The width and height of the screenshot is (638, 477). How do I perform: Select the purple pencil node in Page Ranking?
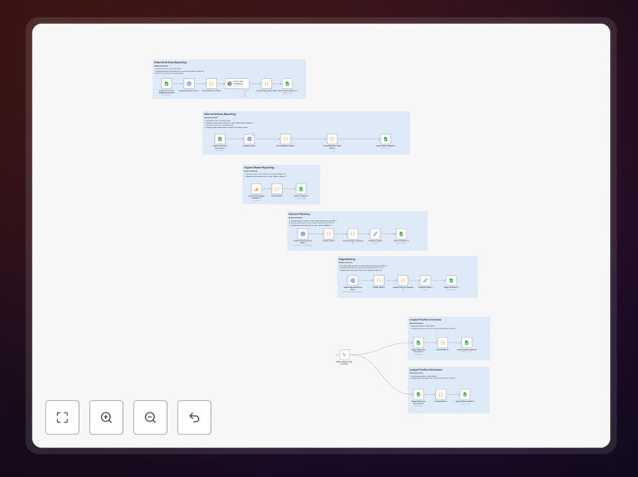pyautogui.click(x=425, y=280)
